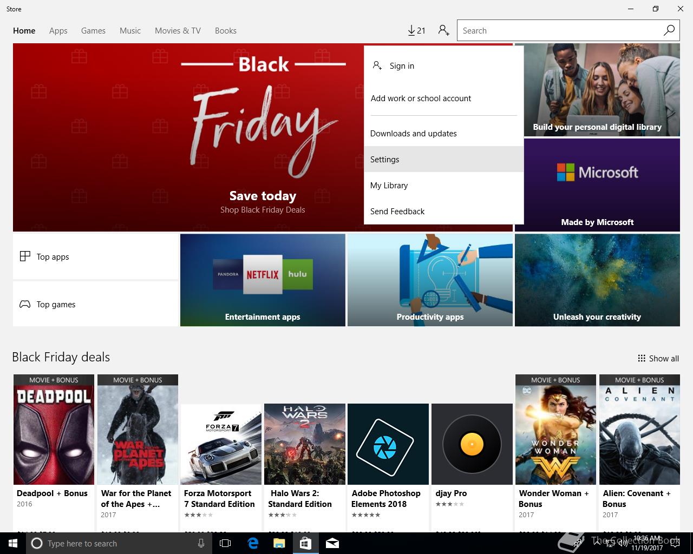This screenshot has width=693, height=554.
Task: Open the Alien: Covenant + Bonus poster
Action: pyautogui.click(x=639, y=430)
